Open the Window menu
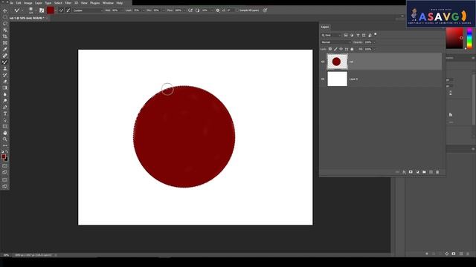The height and width of the screenshot is (267, 476). [x=108, y=3]
